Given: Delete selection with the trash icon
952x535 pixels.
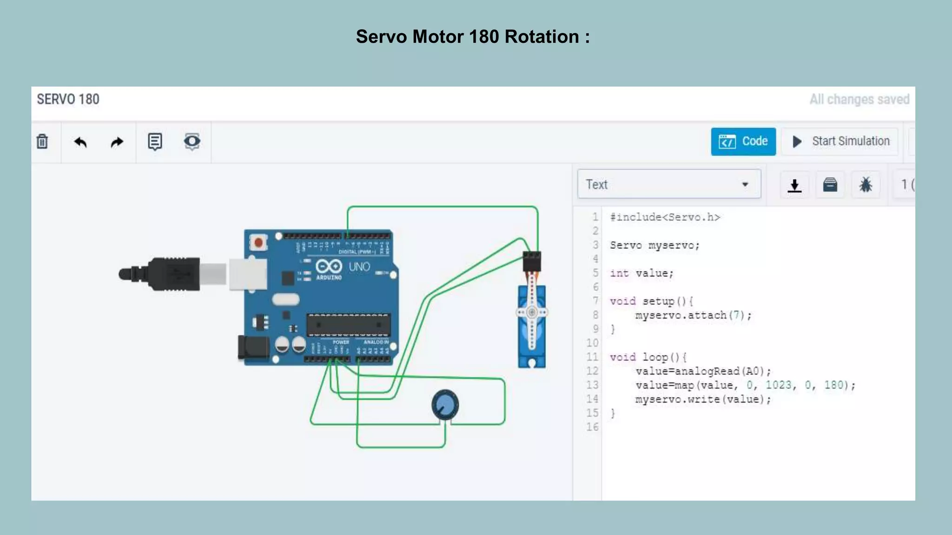Looking at the screenshot, I should pos(42,141).
